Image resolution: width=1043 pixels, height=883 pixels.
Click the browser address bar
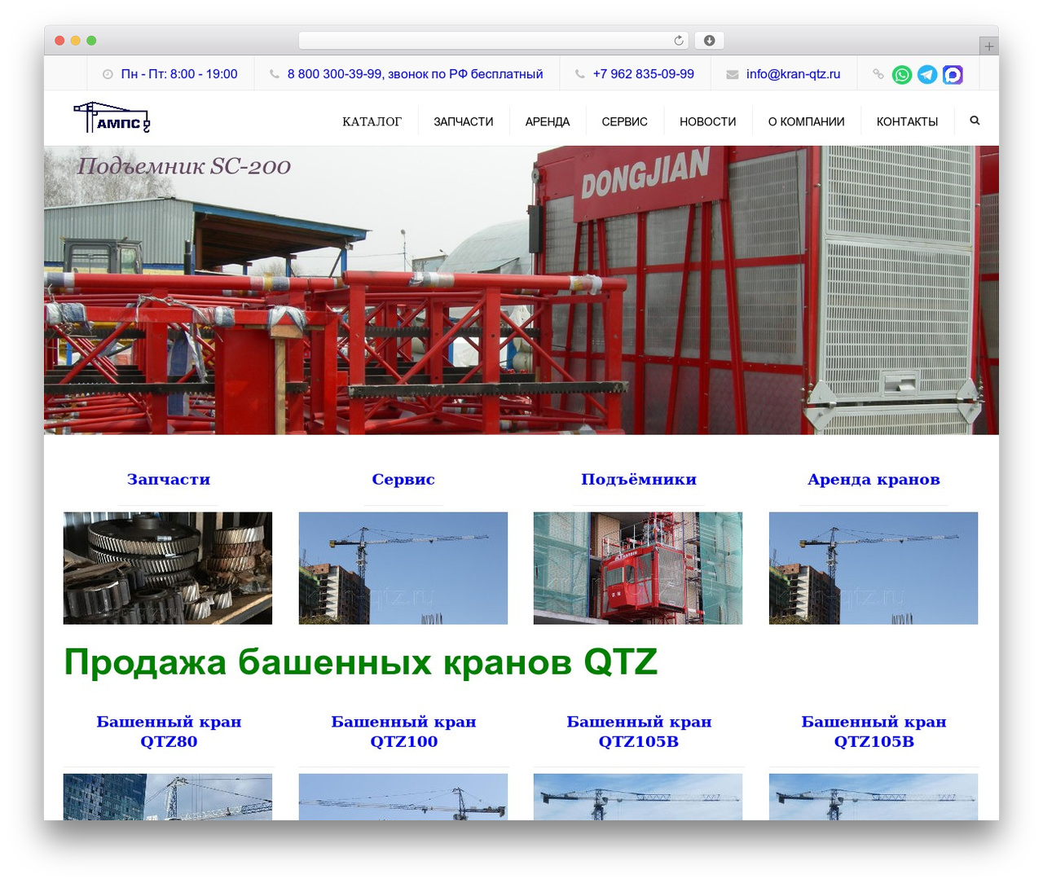pyautogui.click(x=493, y=40)
